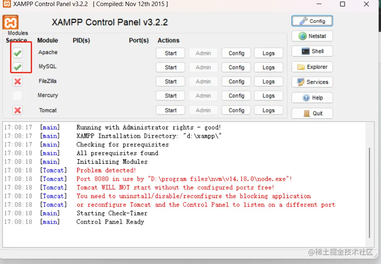Screen dimensions: 381x264
Task: Click the log panel vertical scrollbar
Action: coord(369,193)
